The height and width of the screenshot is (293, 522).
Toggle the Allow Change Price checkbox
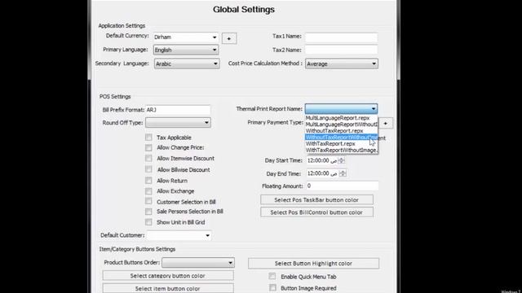[x=148, y=147]
